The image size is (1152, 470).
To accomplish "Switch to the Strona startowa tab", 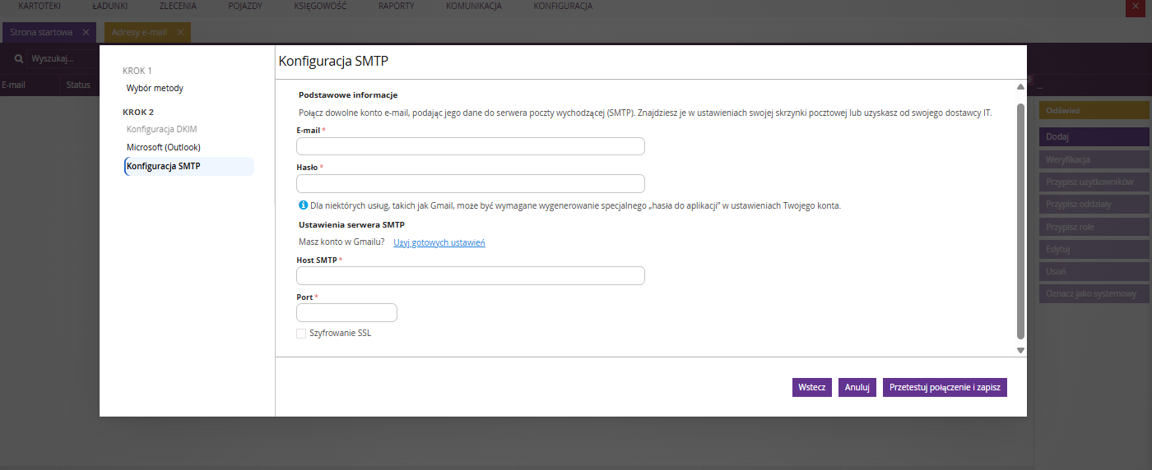I will tap(41, 32).
